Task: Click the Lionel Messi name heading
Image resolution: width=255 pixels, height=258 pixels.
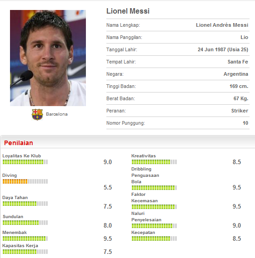Action: click(128, 11)
